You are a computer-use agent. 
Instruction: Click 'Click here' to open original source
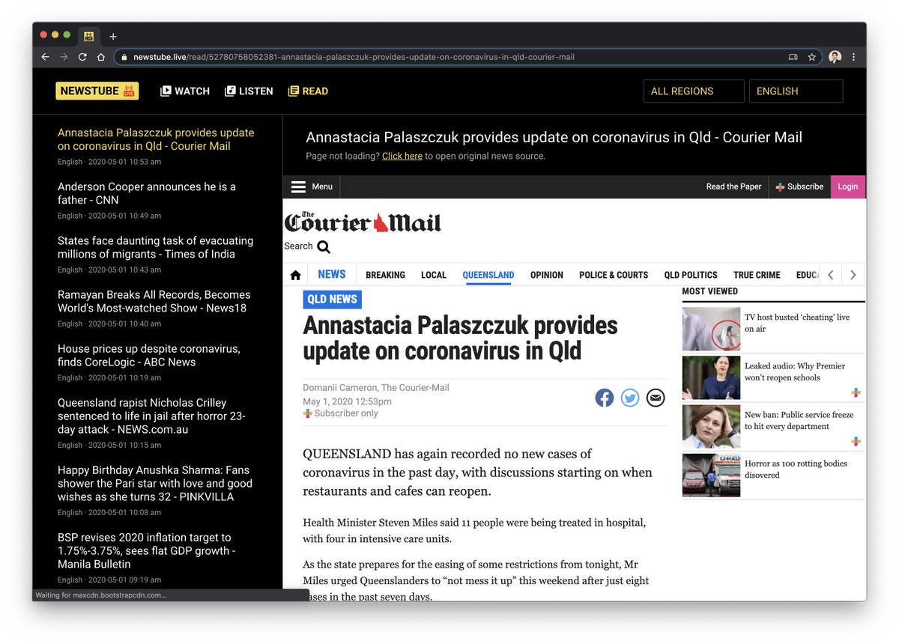402,157
